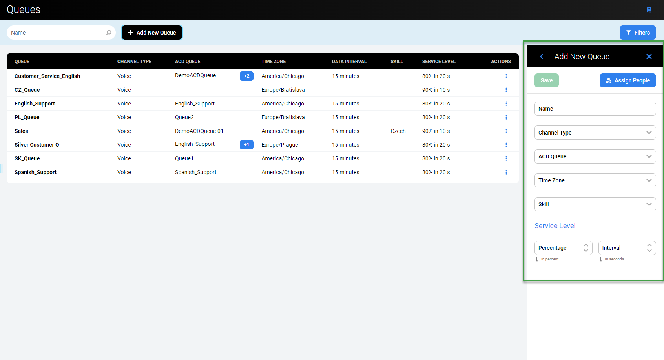Open actions menu for Spanish_Support
The image size is (664, 360).
[506, 172]
